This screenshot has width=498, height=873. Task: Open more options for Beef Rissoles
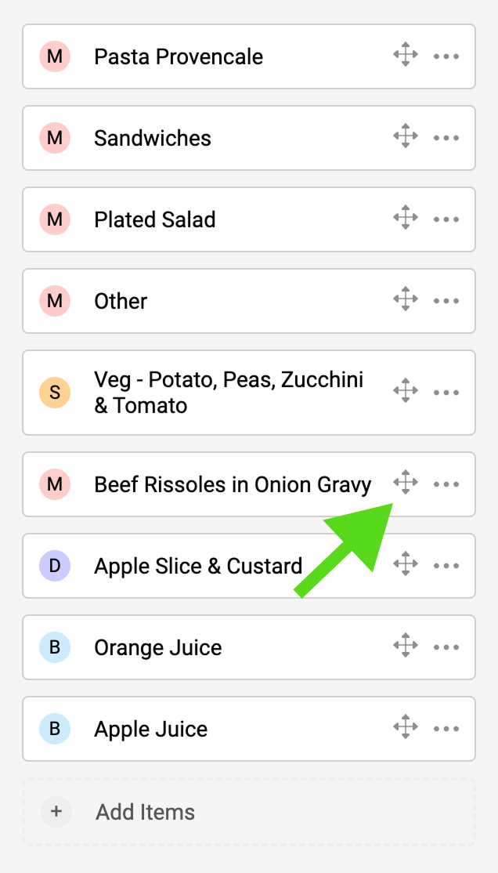446,484
